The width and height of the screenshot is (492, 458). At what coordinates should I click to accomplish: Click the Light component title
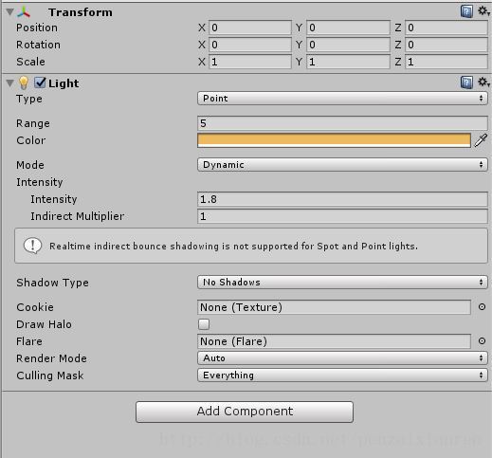64,83
